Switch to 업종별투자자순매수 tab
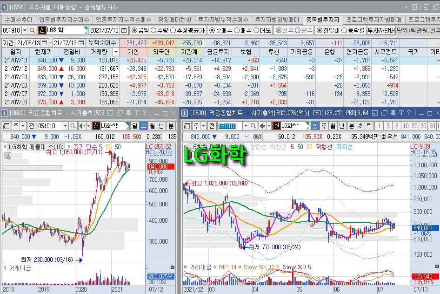This screenshot has width=440, height=294. (x=64, y=20)
